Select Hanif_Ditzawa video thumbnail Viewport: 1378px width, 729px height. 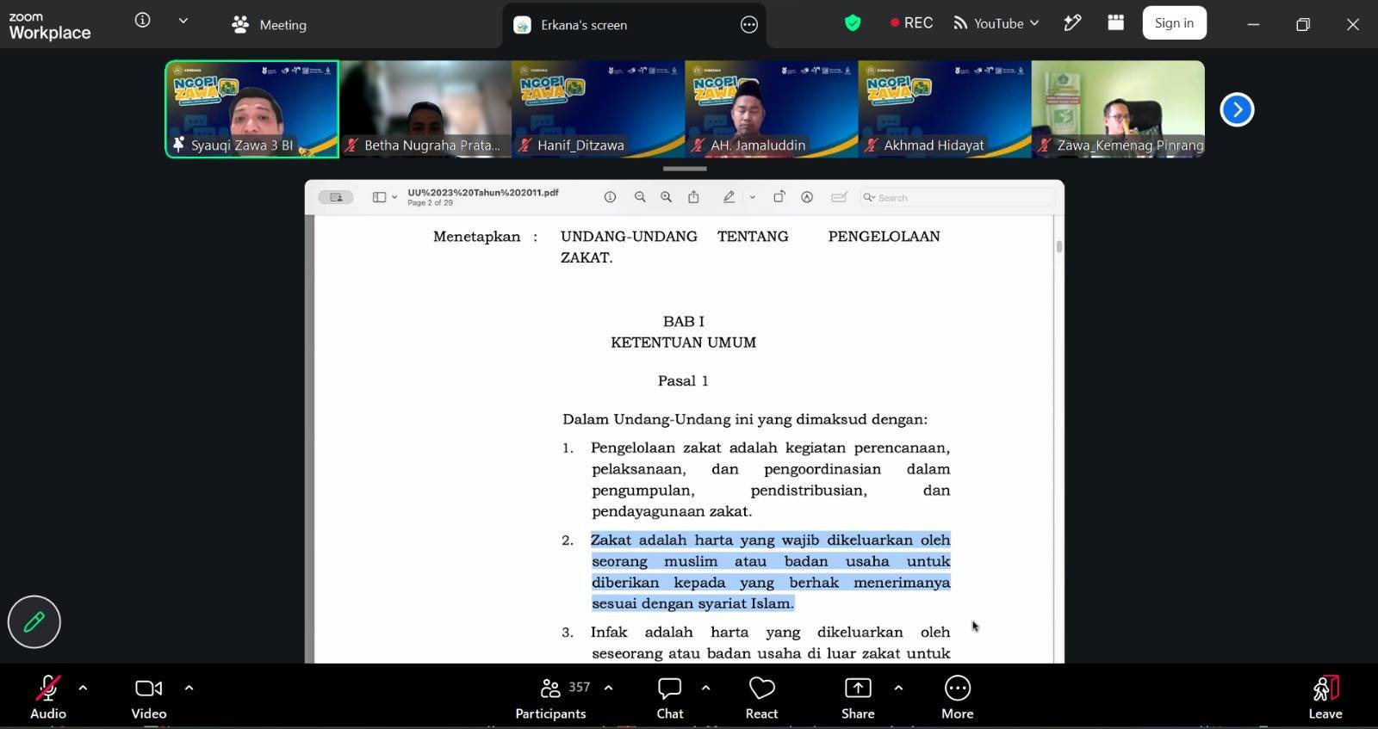599,109
